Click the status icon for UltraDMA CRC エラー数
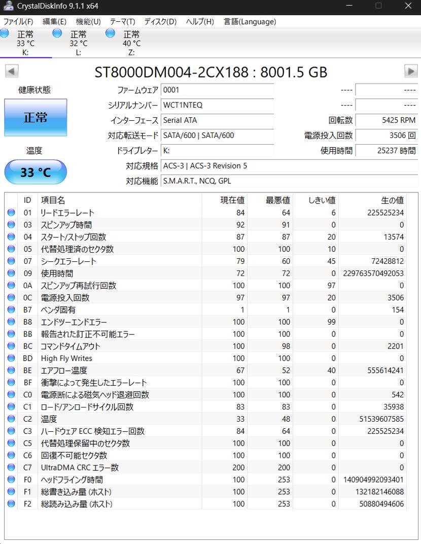421x544 pixels. [11, 467]
